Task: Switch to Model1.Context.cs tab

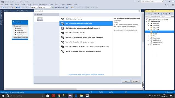Action: [23, 11]
